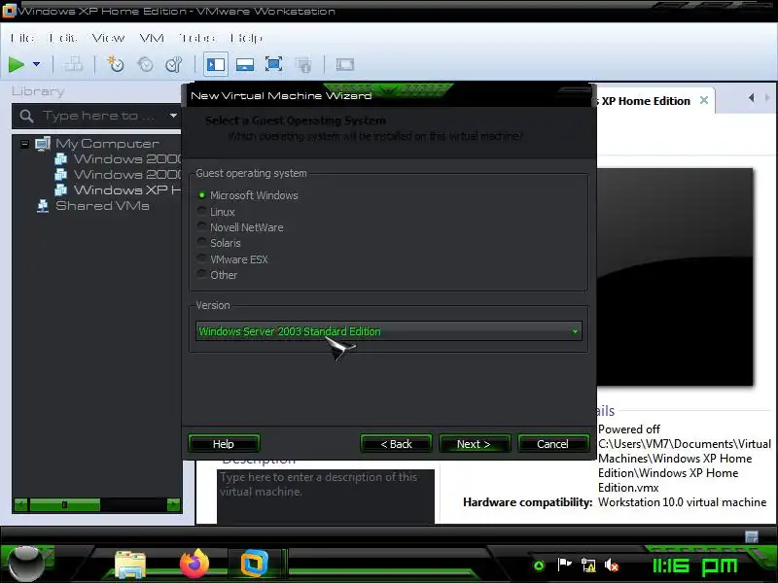The height and width of the screenshot is (583, 778).
Task: Click the VM black screen preview thumbnail
Action: pos(675,277)
